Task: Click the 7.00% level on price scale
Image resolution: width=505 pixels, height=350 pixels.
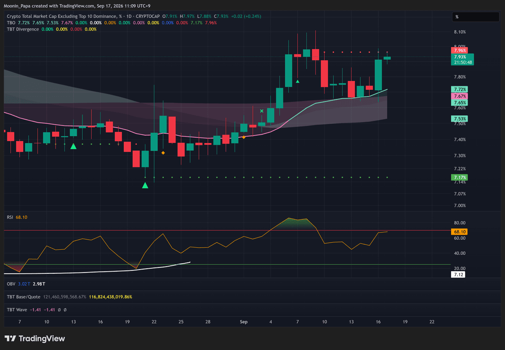Action: pos(460,206)
